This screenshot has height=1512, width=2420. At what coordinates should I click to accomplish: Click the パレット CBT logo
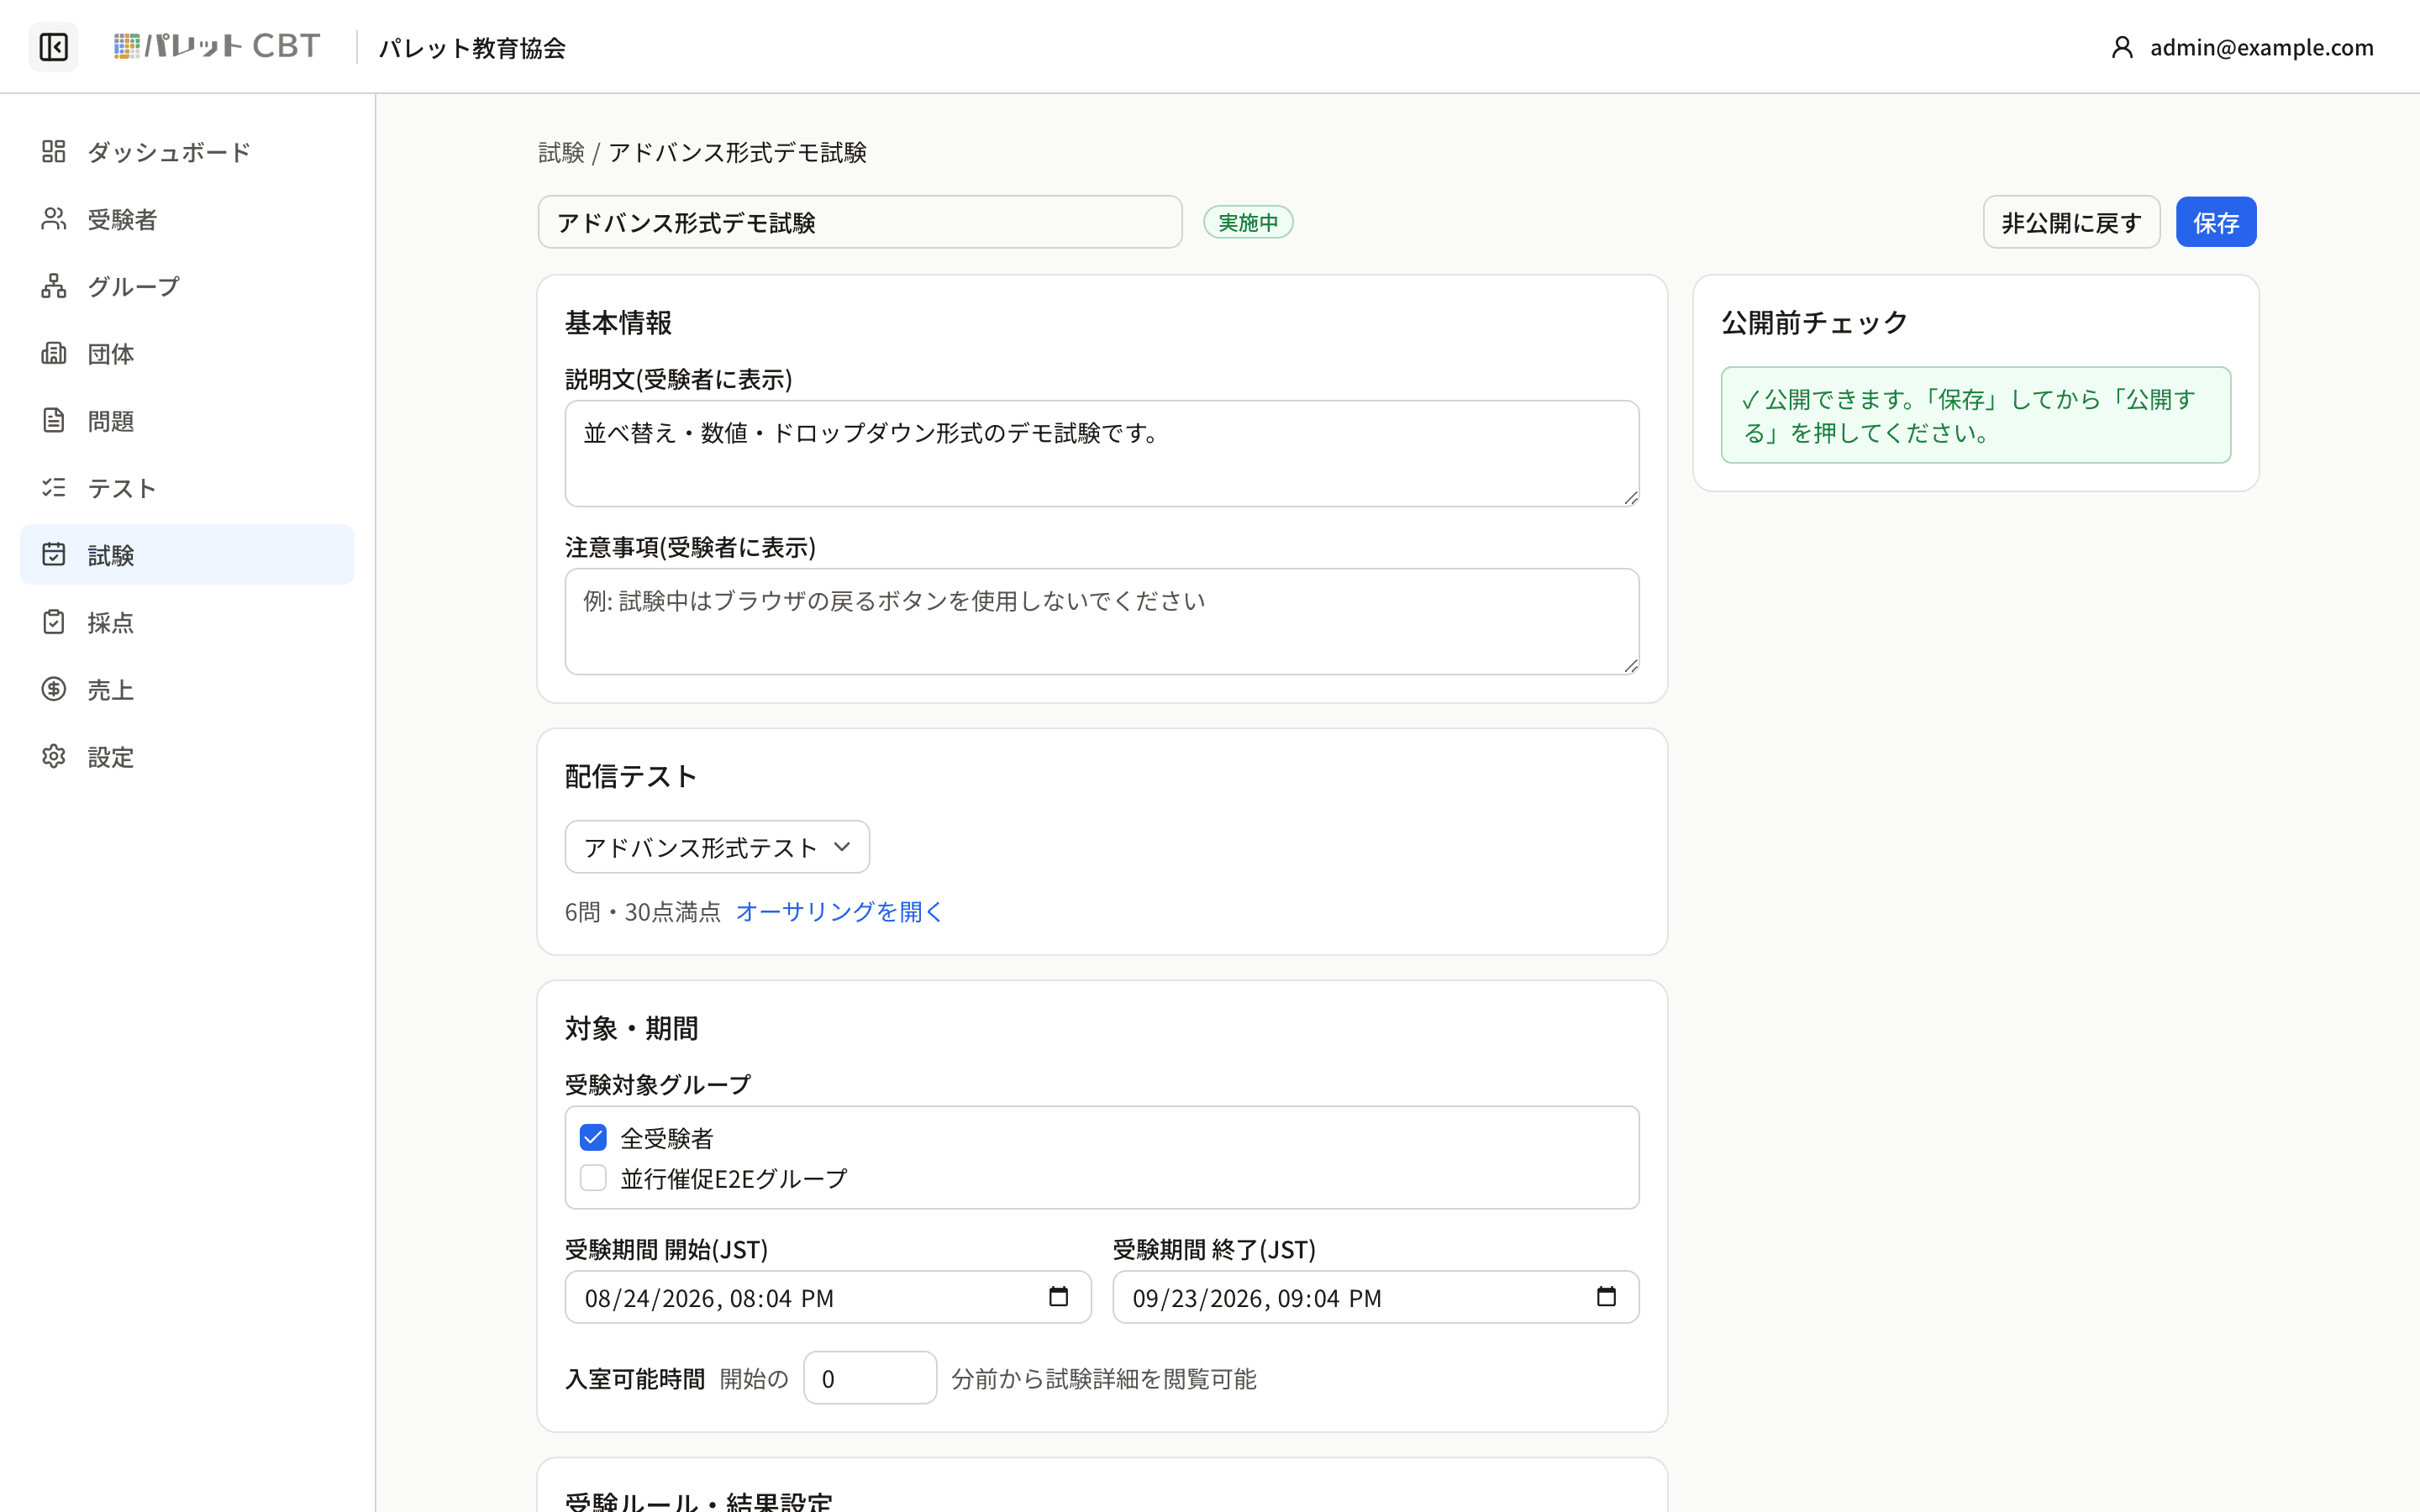[x=217, y=46]
